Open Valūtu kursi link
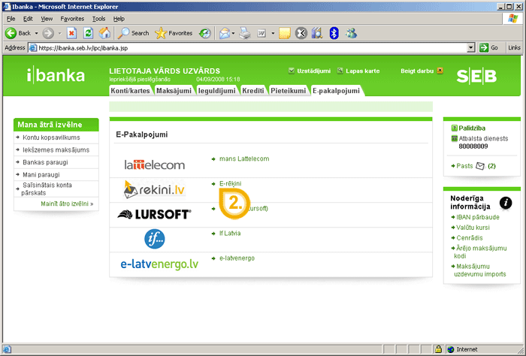The image size is (526, 356). point(473,228)
